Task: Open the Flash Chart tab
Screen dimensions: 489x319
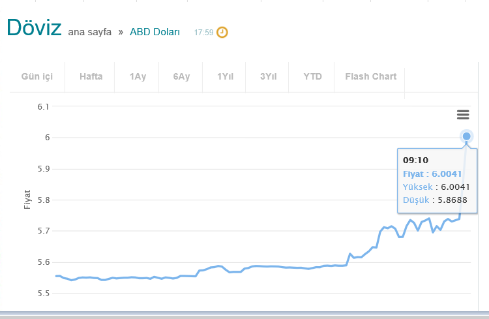Action: click(x=370, y=76)
